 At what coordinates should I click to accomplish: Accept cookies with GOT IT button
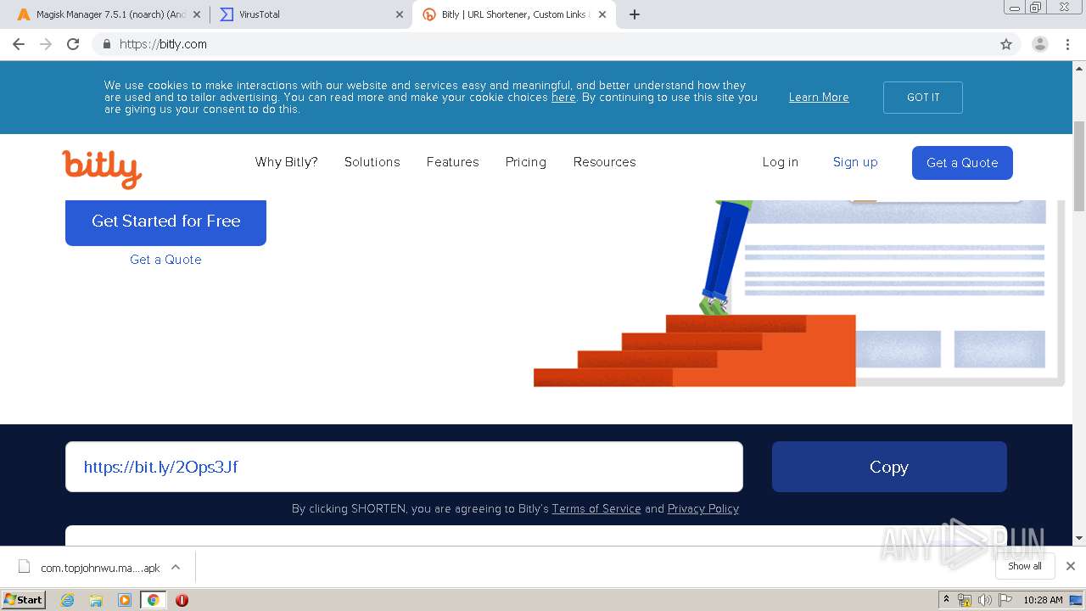click(x=923, y=98)
